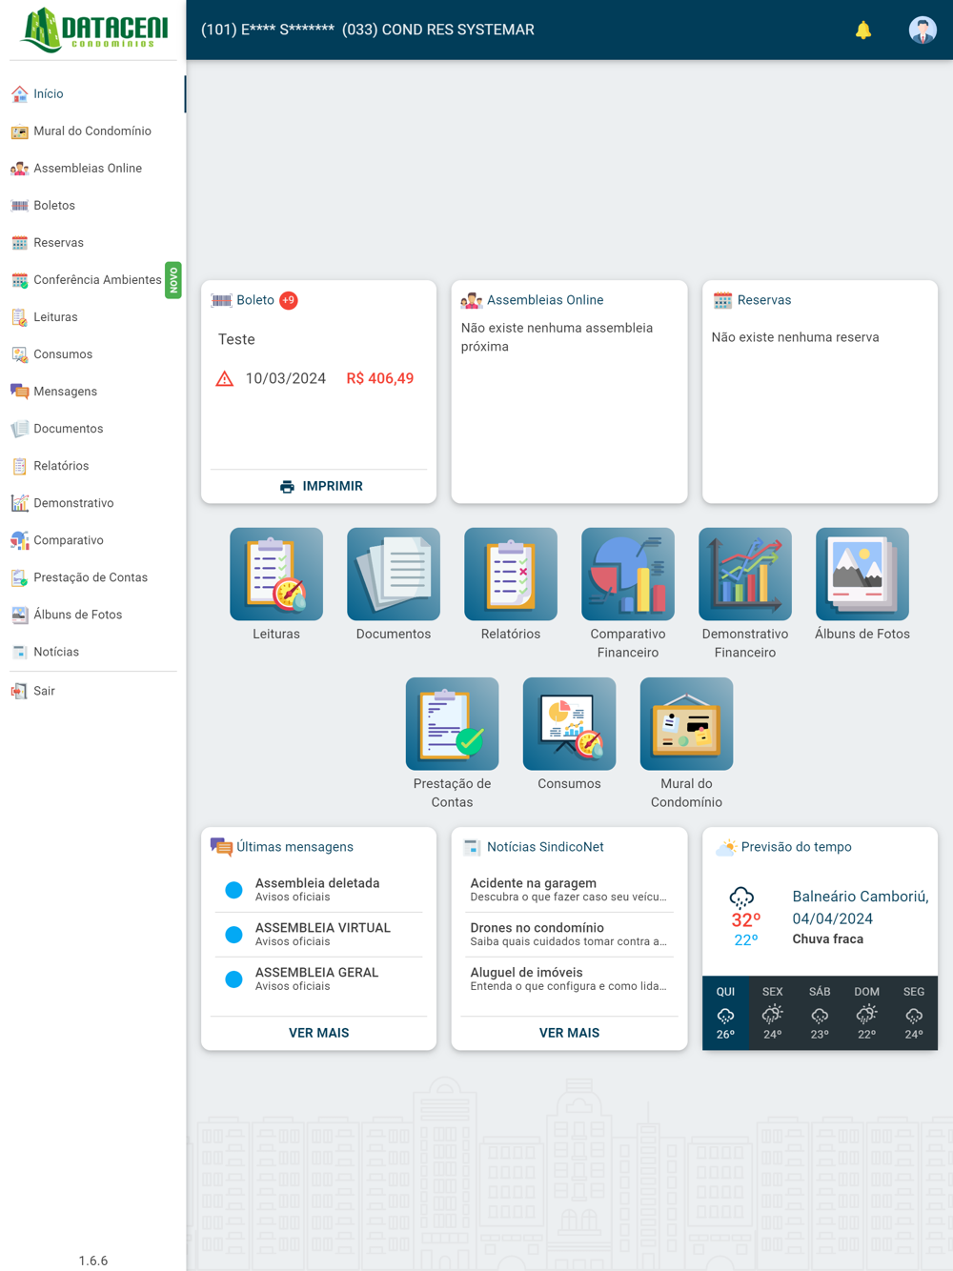The image size is (953, 1271).
Task: Read Drones no condomínio news item
Action: pyautogui.click(x=569, y=935)
